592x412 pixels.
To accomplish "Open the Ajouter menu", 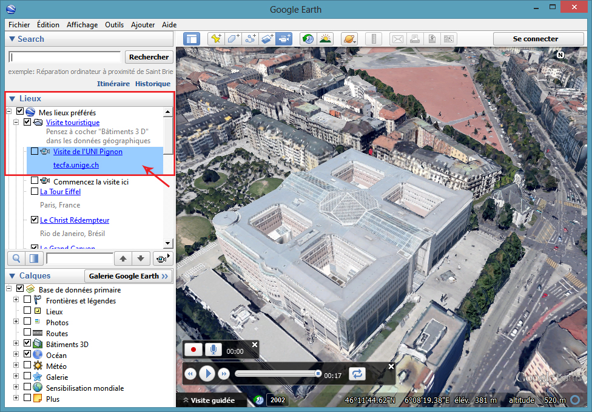I will coord(143,24).
